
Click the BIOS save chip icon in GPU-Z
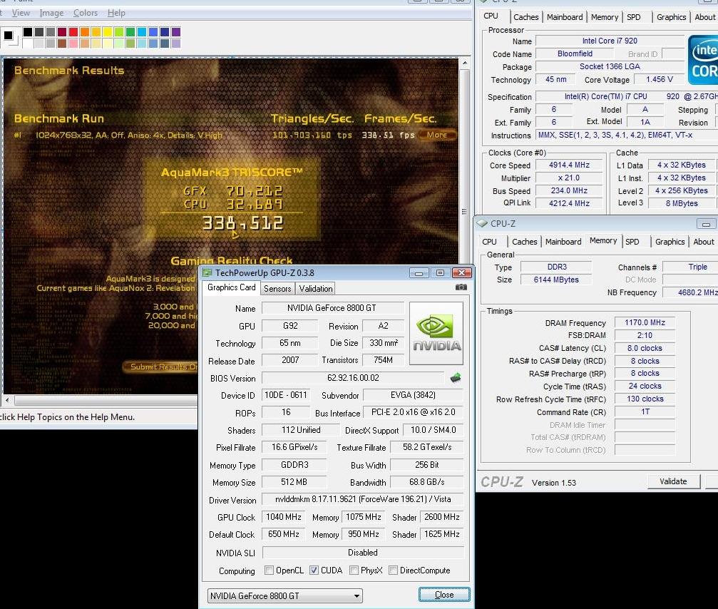tap(456, 378)
